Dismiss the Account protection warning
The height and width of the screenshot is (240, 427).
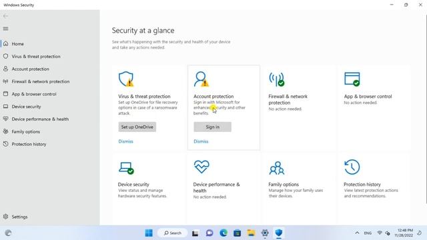[201, 141]
